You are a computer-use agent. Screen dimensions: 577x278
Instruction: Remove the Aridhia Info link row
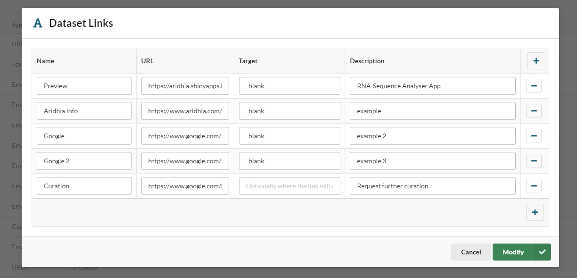point(534,111)
